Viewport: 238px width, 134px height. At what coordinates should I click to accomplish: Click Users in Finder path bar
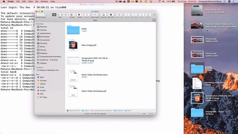pos(86,111)
